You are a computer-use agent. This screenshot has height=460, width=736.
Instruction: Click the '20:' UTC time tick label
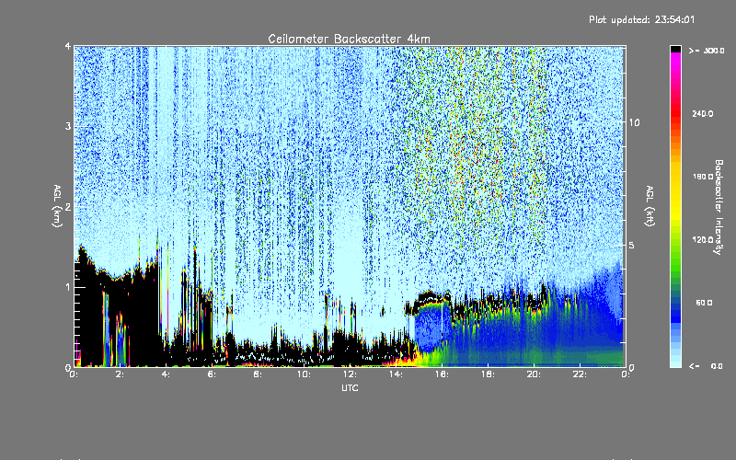[x=534, y=374]
